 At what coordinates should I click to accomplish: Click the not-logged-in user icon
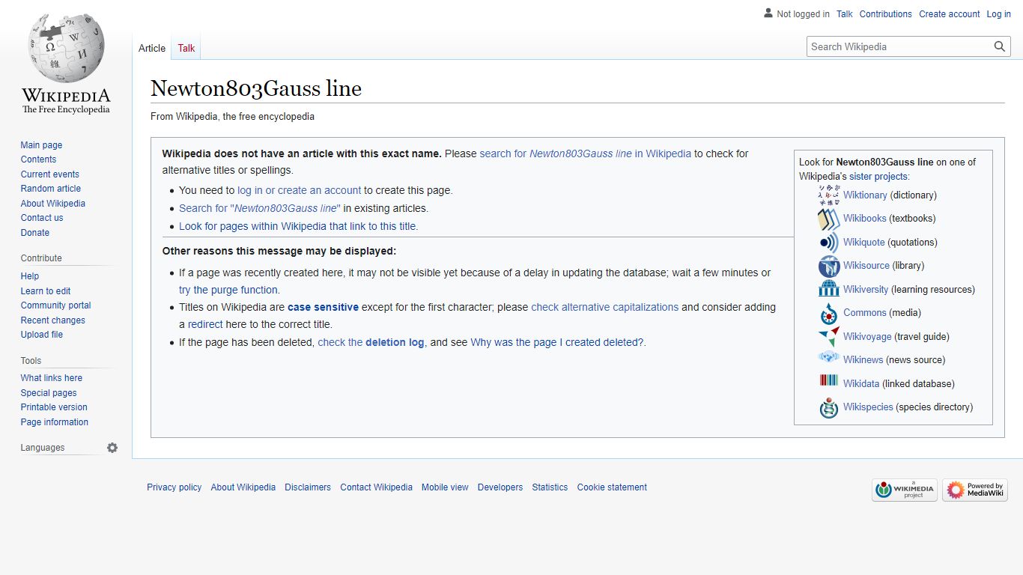point(768,13)
